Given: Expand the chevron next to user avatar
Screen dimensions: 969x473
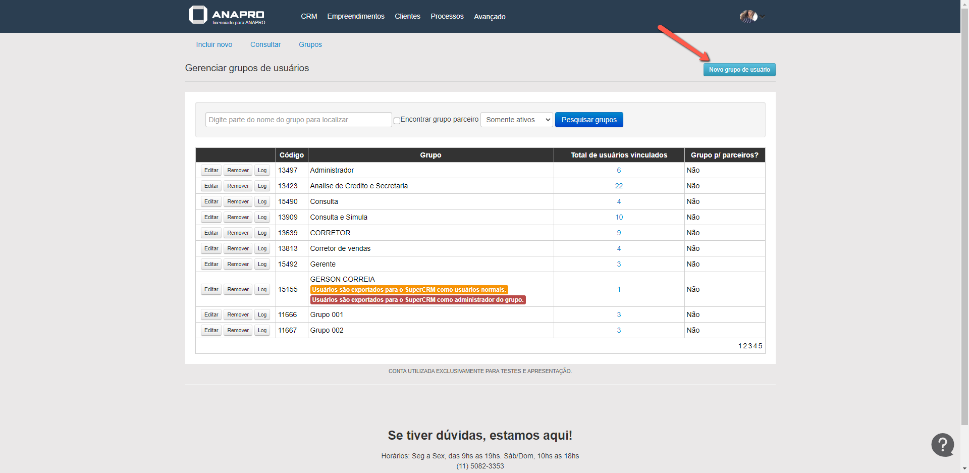Looking at the screenshot, I should pyautogui.click(x=763, y=17).
